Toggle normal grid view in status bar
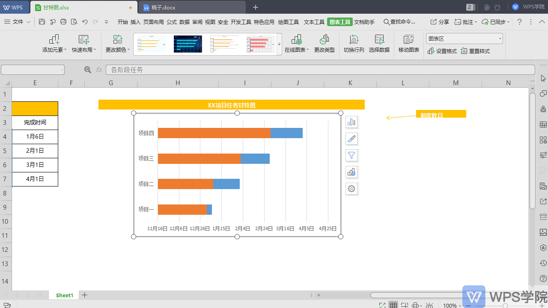Image resolution: width=548 pixels, height=308 pixels. point(393,305)
